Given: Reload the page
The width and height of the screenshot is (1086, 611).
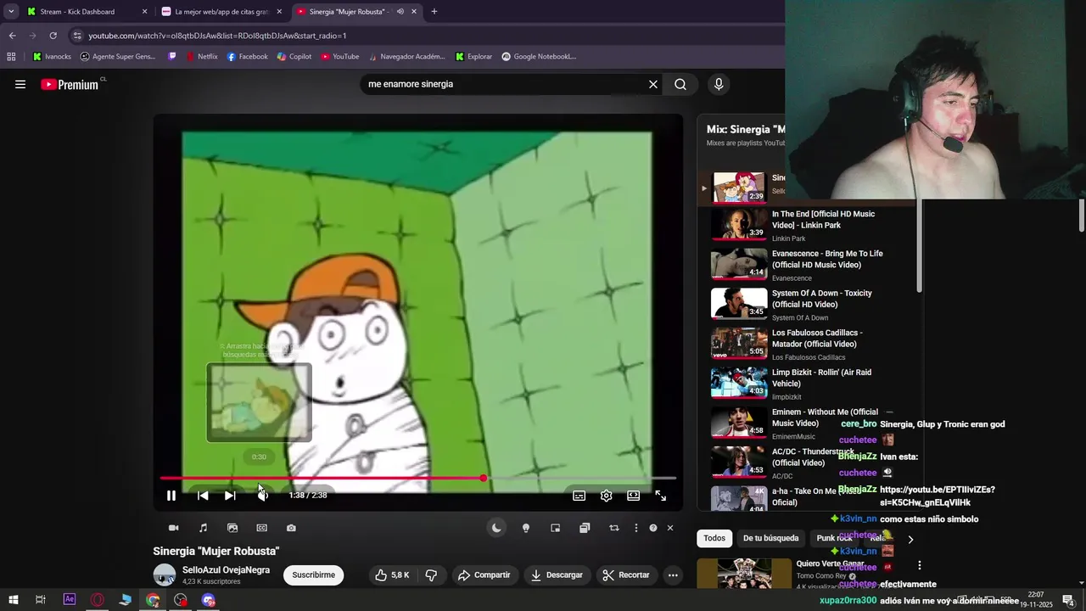Looking at the screenshot, I should (x=53, y=36).
